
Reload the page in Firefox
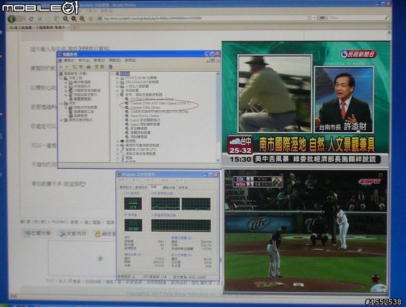[31, 19]
